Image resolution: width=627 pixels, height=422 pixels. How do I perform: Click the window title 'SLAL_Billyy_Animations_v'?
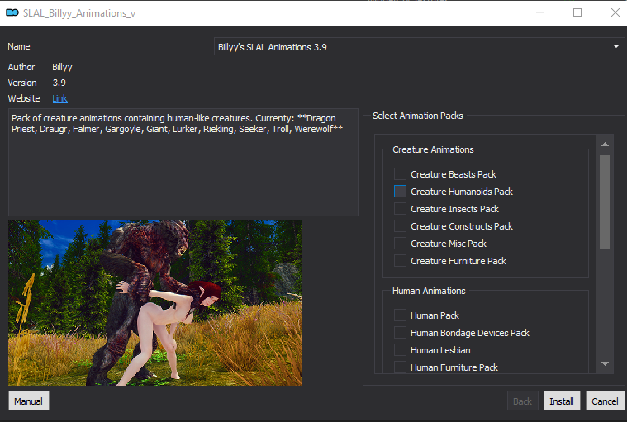[79, 13]
